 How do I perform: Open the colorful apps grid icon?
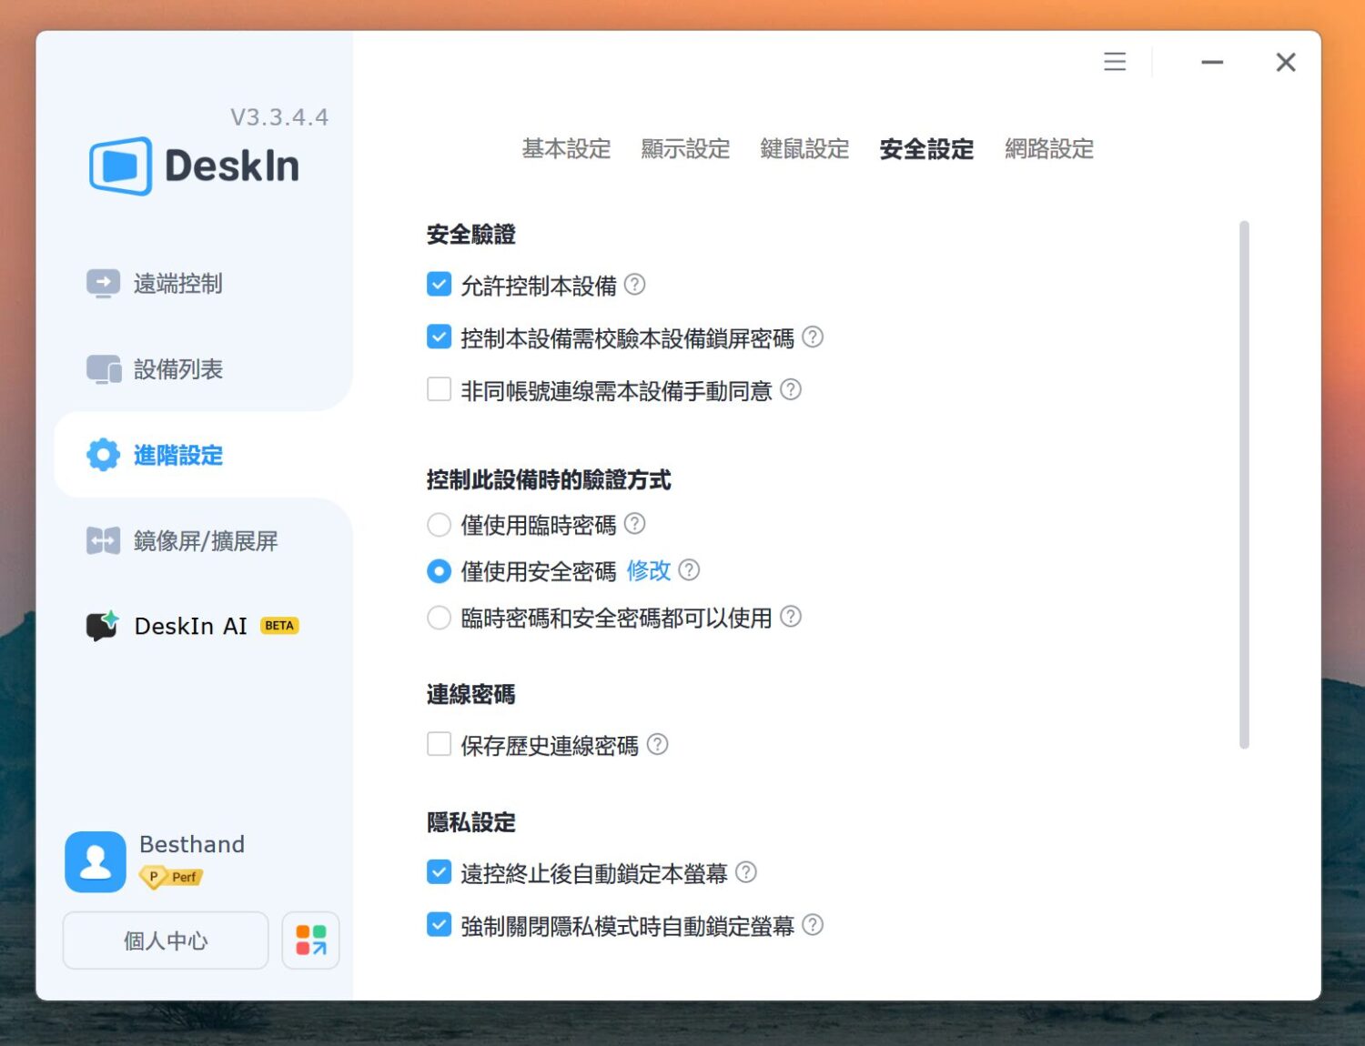click(310, 940)
